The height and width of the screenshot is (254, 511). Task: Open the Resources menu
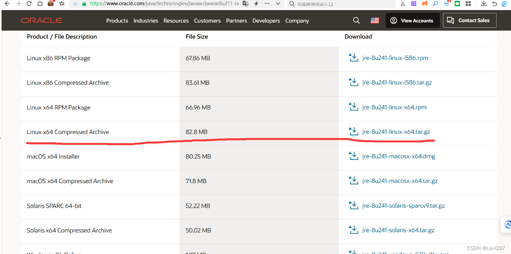click(176, 21)
